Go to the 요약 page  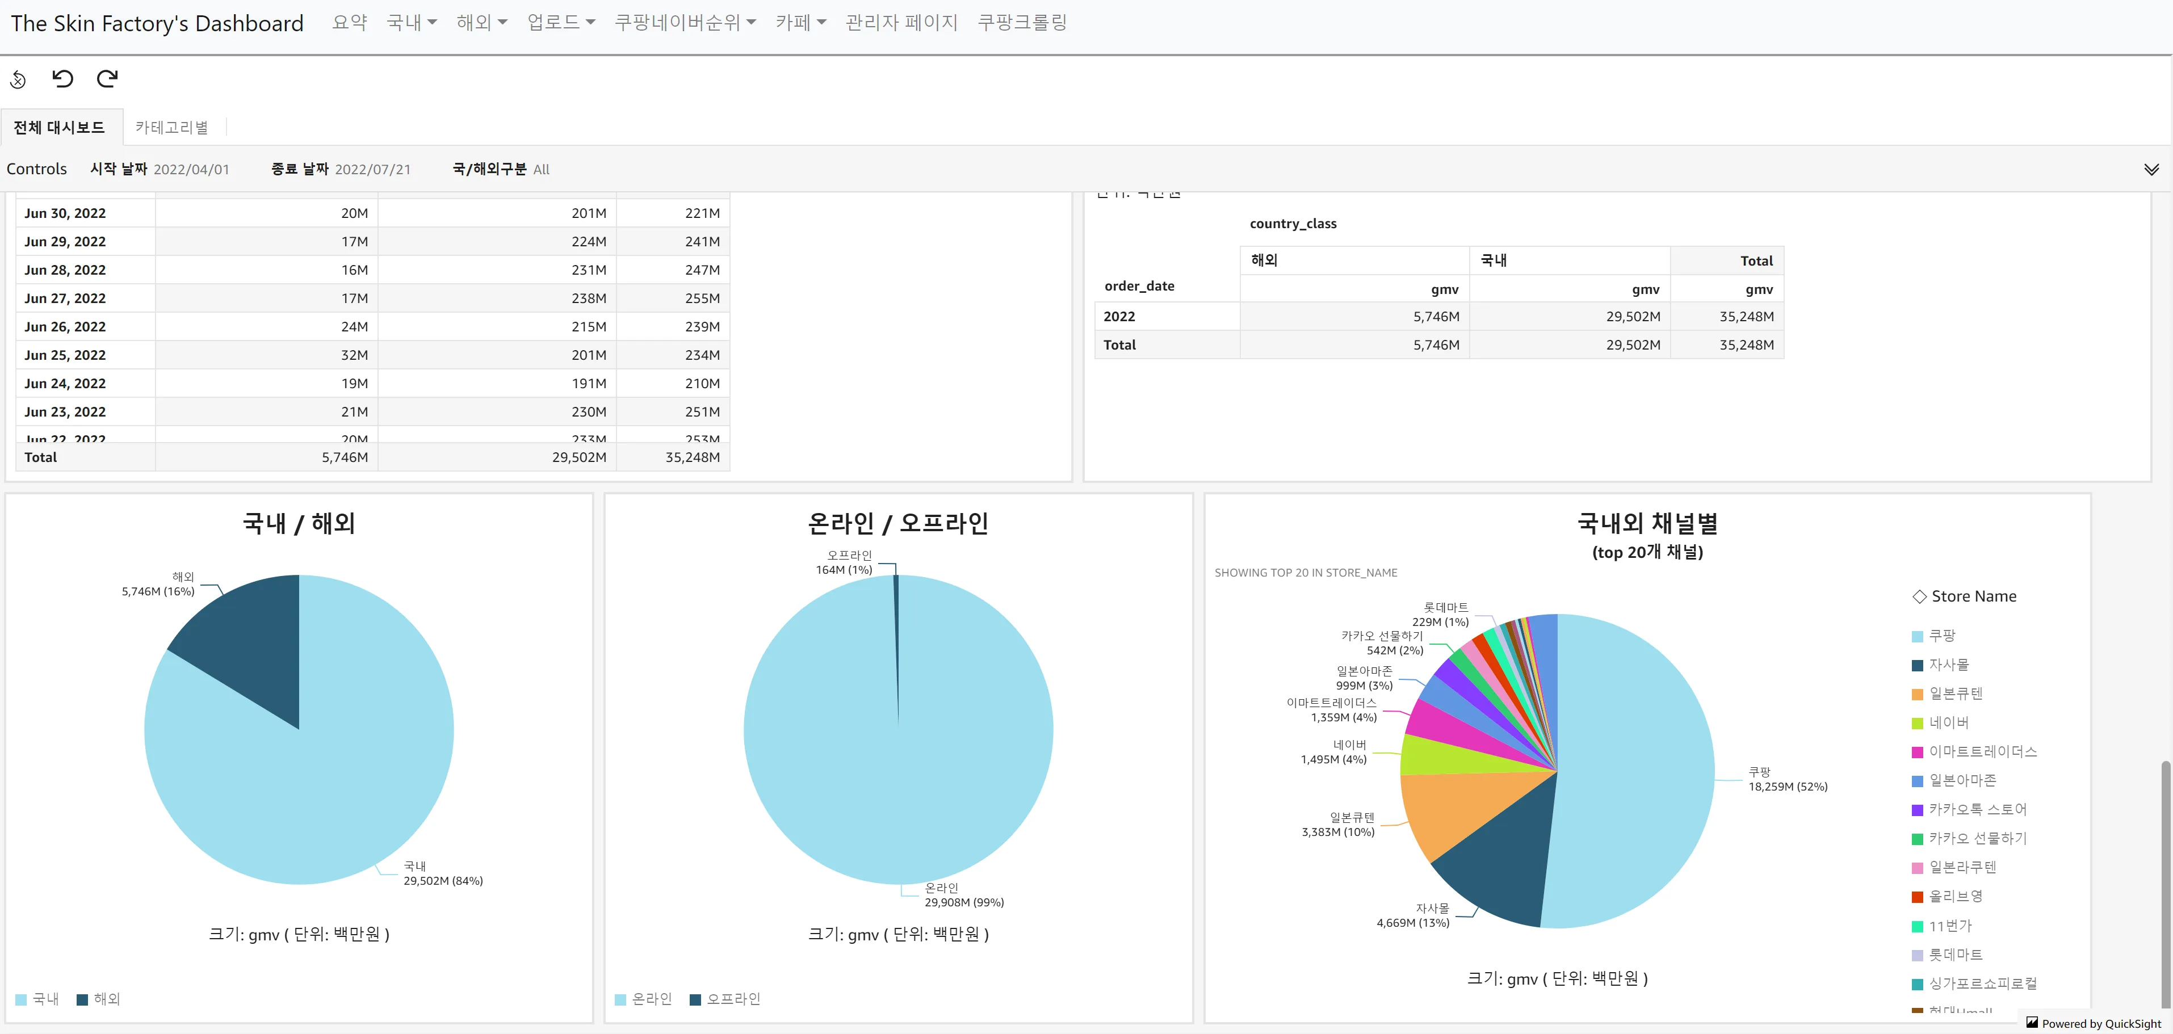pyautogui.click(x=350, y=23)
